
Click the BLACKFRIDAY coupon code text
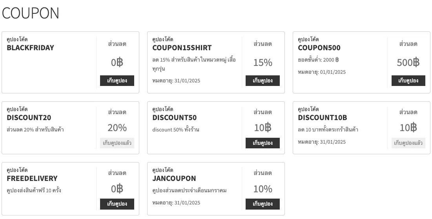(x=30, y=48)
